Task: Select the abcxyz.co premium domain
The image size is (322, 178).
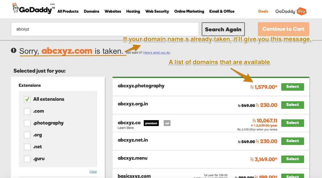Action: (x=293, y=123)
